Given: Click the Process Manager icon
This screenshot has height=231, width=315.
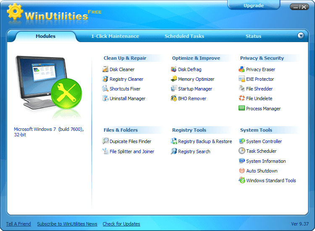Looking at the screenshot, I should (x=242, y=109).
